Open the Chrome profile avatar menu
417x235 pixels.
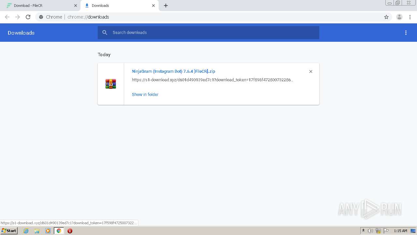pos(399,17)
